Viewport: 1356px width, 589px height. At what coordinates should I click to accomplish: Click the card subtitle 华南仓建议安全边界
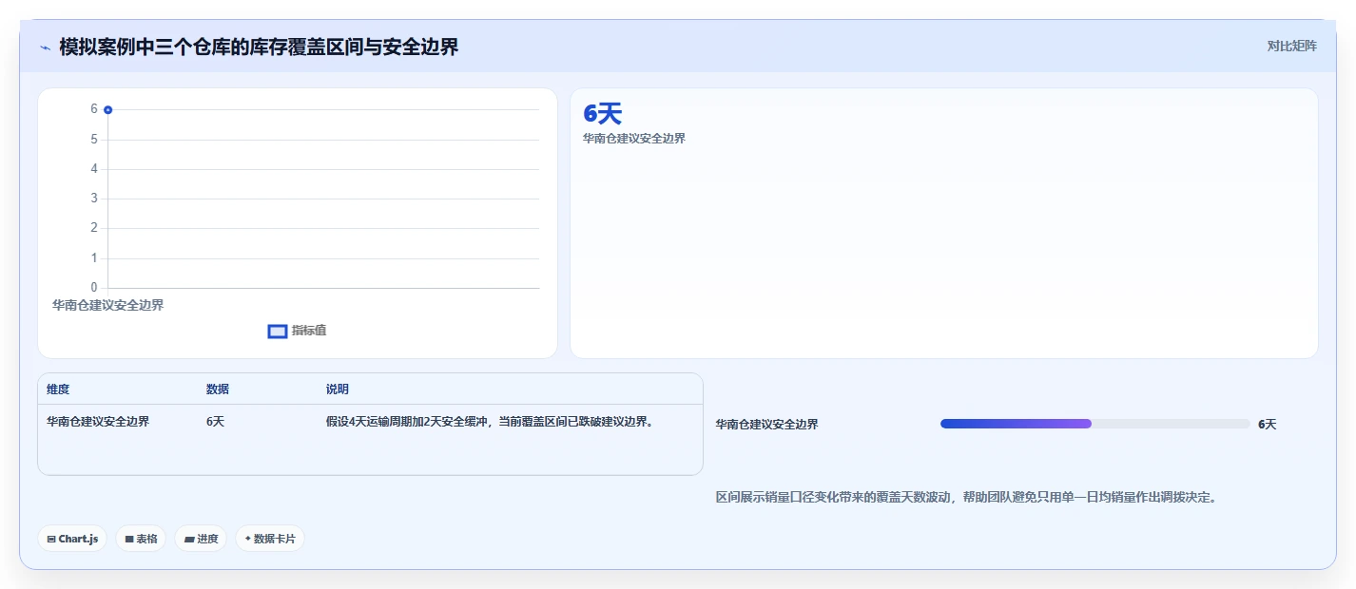[x=634, y=139]
